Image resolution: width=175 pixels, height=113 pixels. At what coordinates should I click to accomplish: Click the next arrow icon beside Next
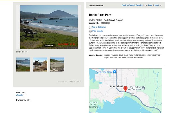point(161,5)
